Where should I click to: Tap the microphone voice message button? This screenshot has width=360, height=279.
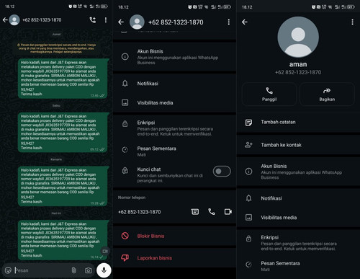[x=104, y=270]
